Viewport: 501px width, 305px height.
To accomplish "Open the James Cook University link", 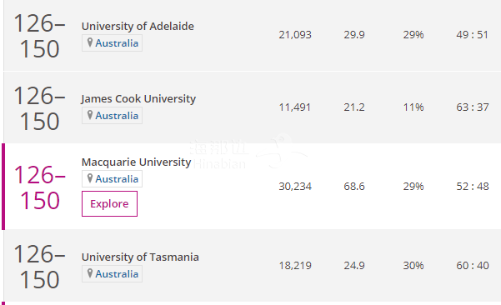I will [138, 98].
